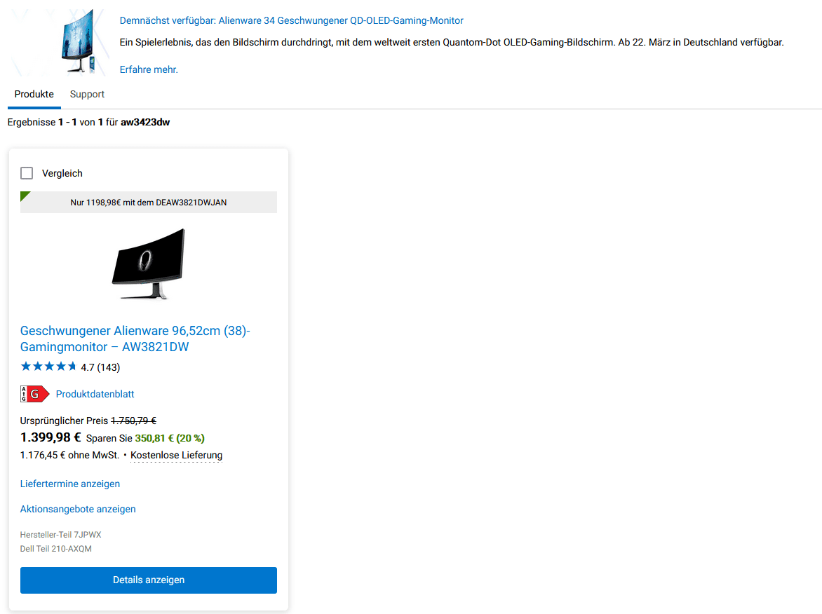Viewport: 822px width, 614px height.
Task: Open the Alienware 34 QD-OLED announcement link
Action: click(291, 20)
